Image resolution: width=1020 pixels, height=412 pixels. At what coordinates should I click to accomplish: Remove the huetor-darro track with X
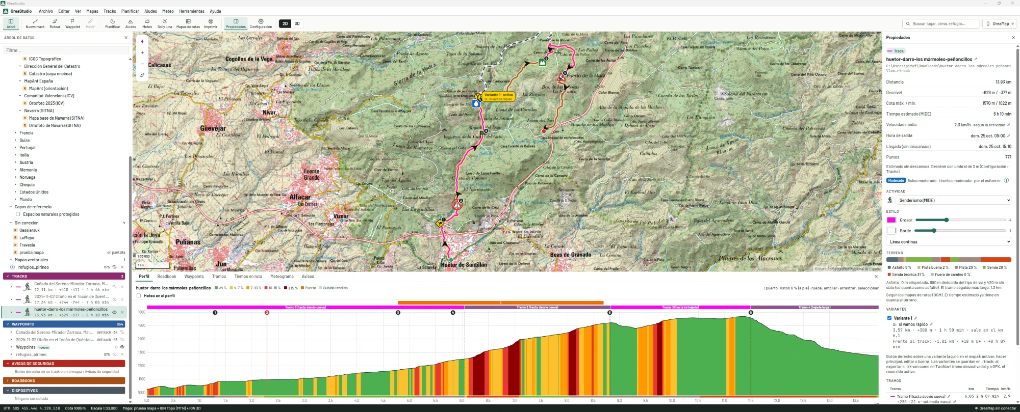coord(122,312)
